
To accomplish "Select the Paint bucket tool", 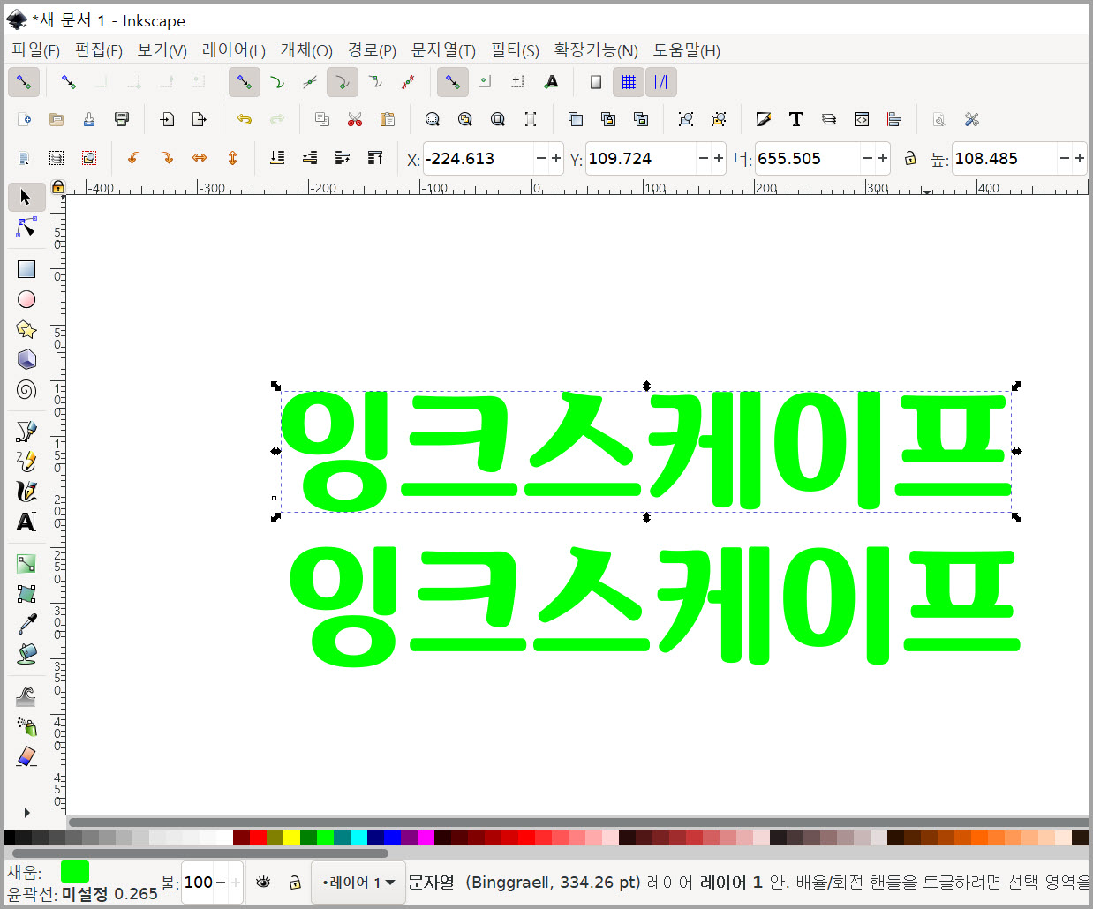I will coord(26,654).
